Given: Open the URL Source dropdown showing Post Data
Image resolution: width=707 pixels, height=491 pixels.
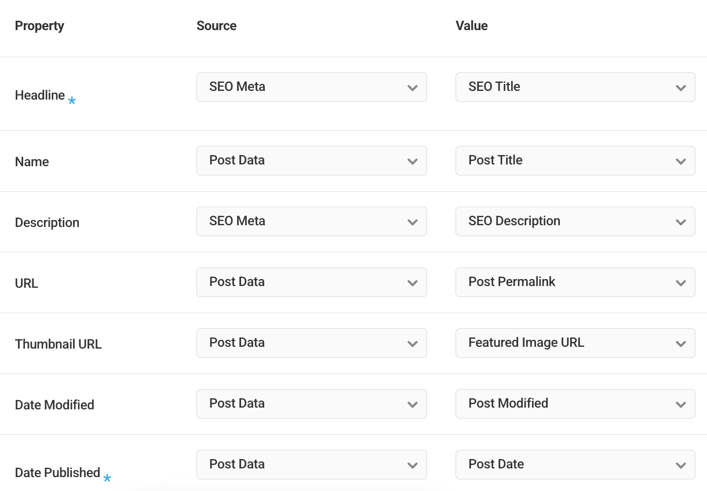Looking at the screenshot, I should [312, 282].
